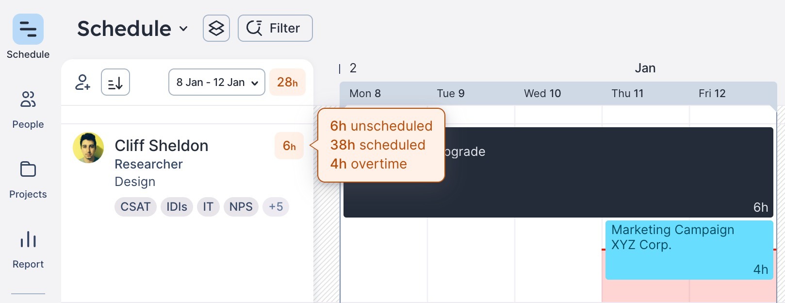
Task: Expand the Schedule title dropdown chevron
Action: click(183, 29)
